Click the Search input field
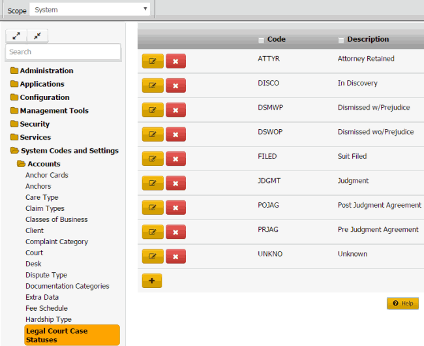 [63, 52]
